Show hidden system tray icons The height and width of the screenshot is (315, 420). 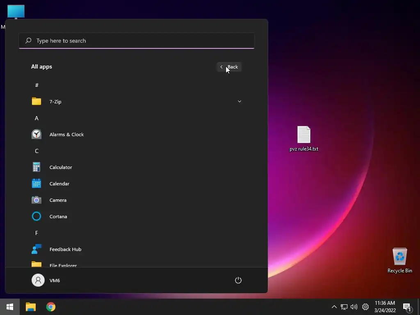click(x=334, y=307)
